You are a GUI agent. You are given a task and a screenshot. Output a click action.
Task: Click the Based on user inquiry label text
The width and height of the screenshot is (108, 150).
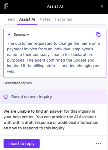coord(32,97)
